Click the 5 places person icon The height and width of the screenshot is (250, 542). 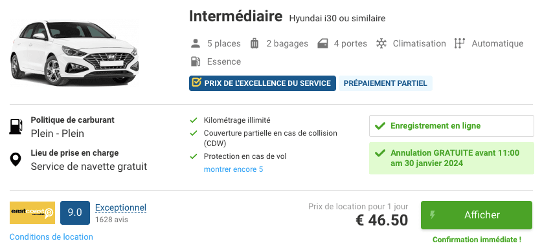[x=196, y=43]
